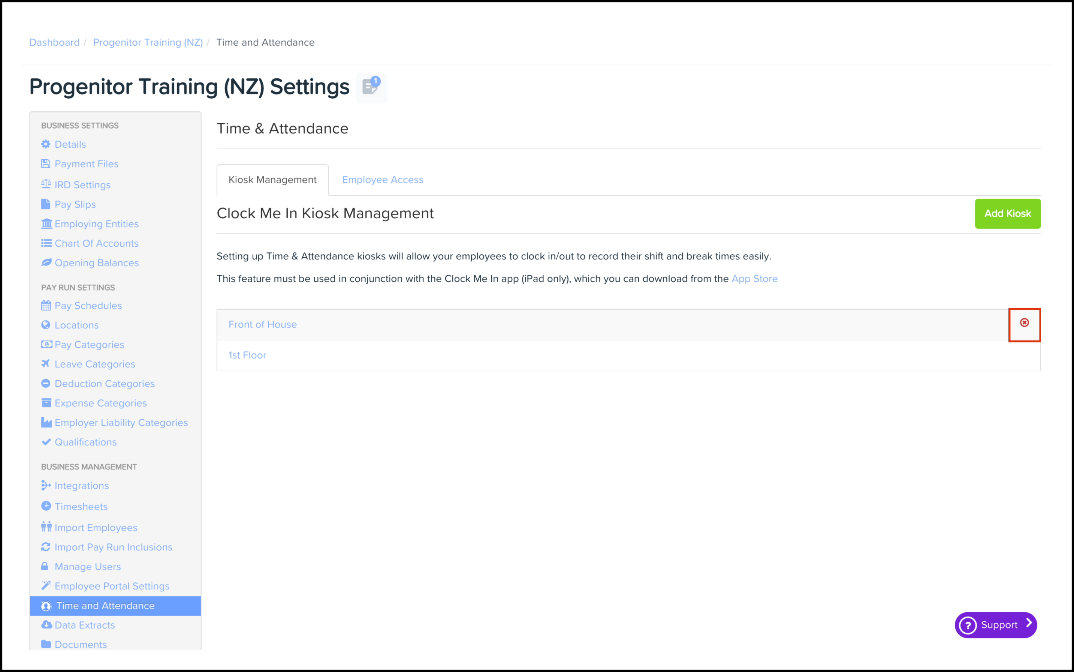The width and height of the screenshot is (1074, 672).
Task: Click the Manage Users lock icon
Action: coord(45,566)
